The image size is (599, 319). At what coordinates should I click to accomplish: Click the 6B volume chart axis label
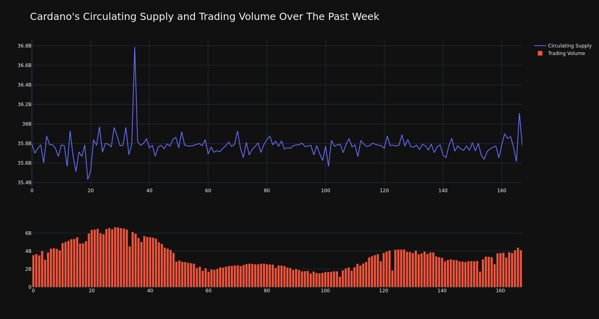coord(28,233)
